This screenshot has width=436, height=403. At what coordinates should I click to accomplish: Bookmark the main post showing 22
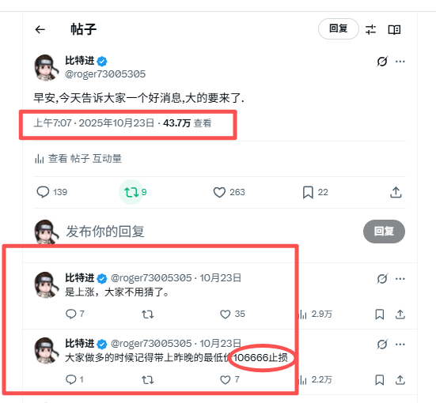tap(315, 192)
